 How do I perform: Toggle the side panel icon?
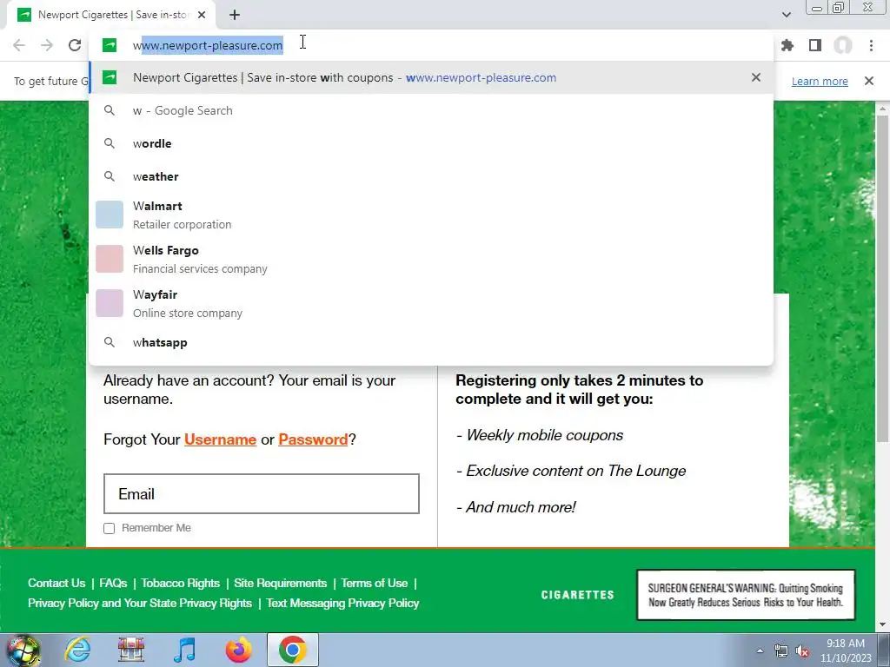[815, 45]
